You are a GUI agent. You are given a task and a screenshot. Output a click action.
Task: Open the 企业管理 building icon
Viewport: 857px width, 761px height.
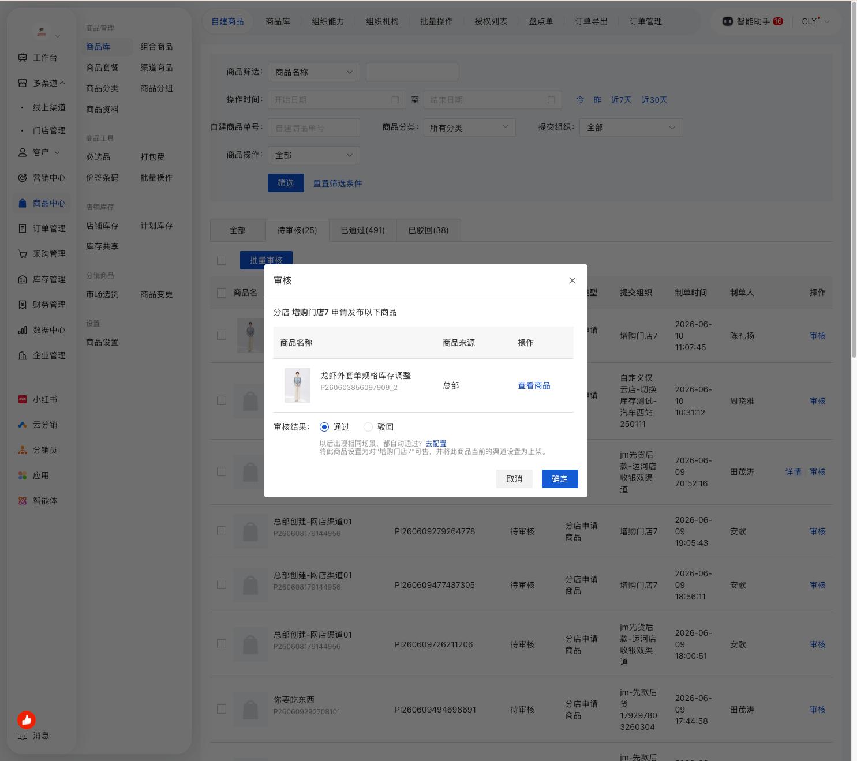[x=23, y=355]
